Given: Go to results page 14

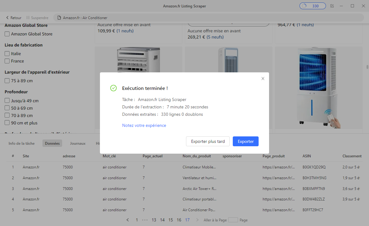Looking at the screenshot, I should [162, 220].
